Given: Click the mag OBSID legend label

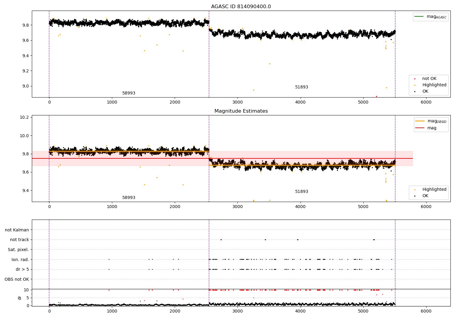Looking at the screenshot, I should coord(437,121).
